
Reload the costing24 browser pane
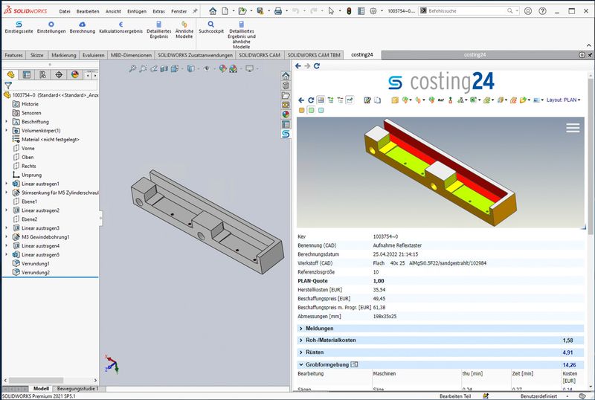(x=317, y=66)
